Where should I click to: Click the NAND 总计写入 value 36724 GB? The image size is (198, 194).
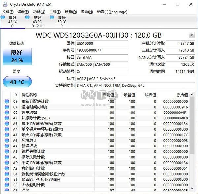point(181,57)
